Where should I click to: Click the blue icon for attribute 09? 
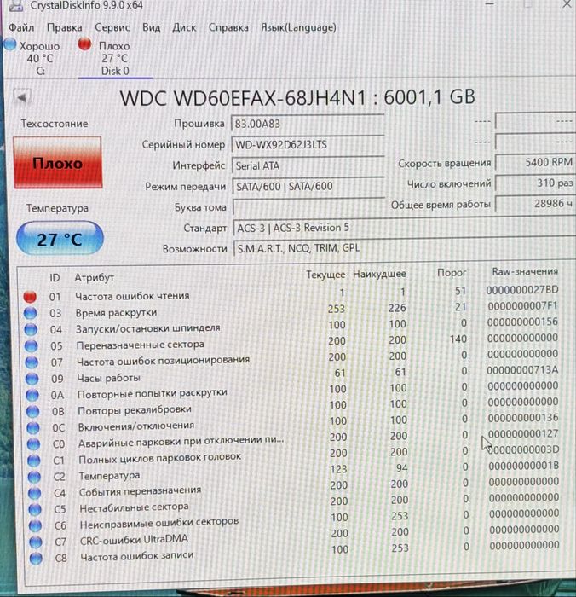coord(32,379)
